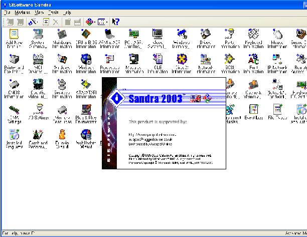Open the Hardware IRQ Settings module
Image resolution: width=307 pixels, height=237 pixels.
tap(299, 89)
